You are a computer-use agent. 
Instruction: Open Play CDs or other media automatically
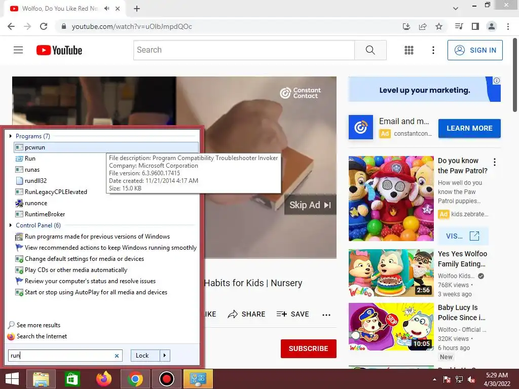coord(76,270)
